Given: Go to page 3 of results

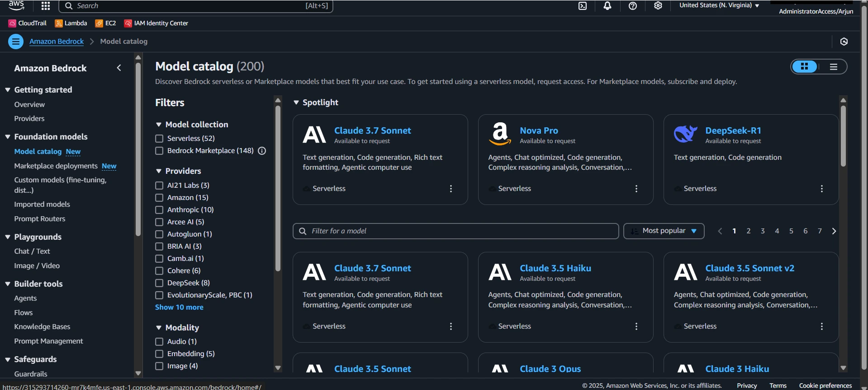Looking at the screenshot, I should tap(763, 231).
